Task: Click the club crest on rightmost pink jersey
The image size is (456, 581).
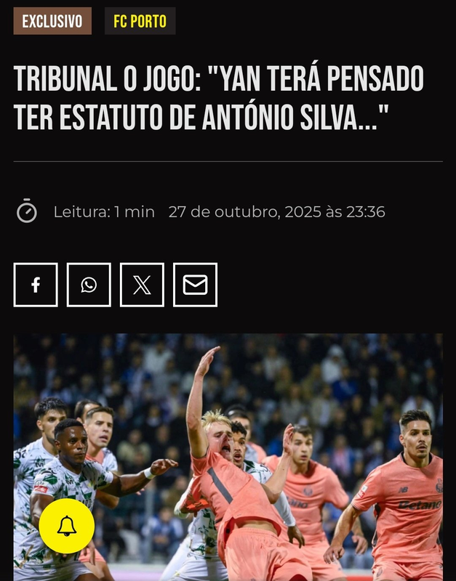Action: tap(439, 485)
